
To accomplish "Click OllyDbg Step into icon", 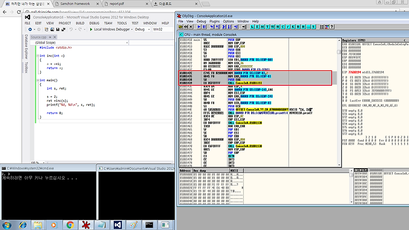I will pyautogui.click(x=212, y=27).
